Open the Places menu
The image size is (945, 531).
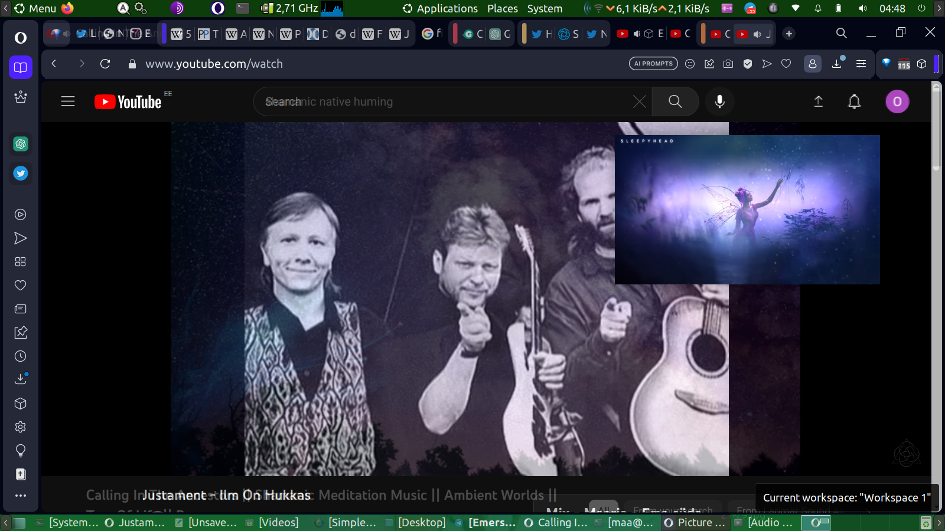[x=502, y=8]
